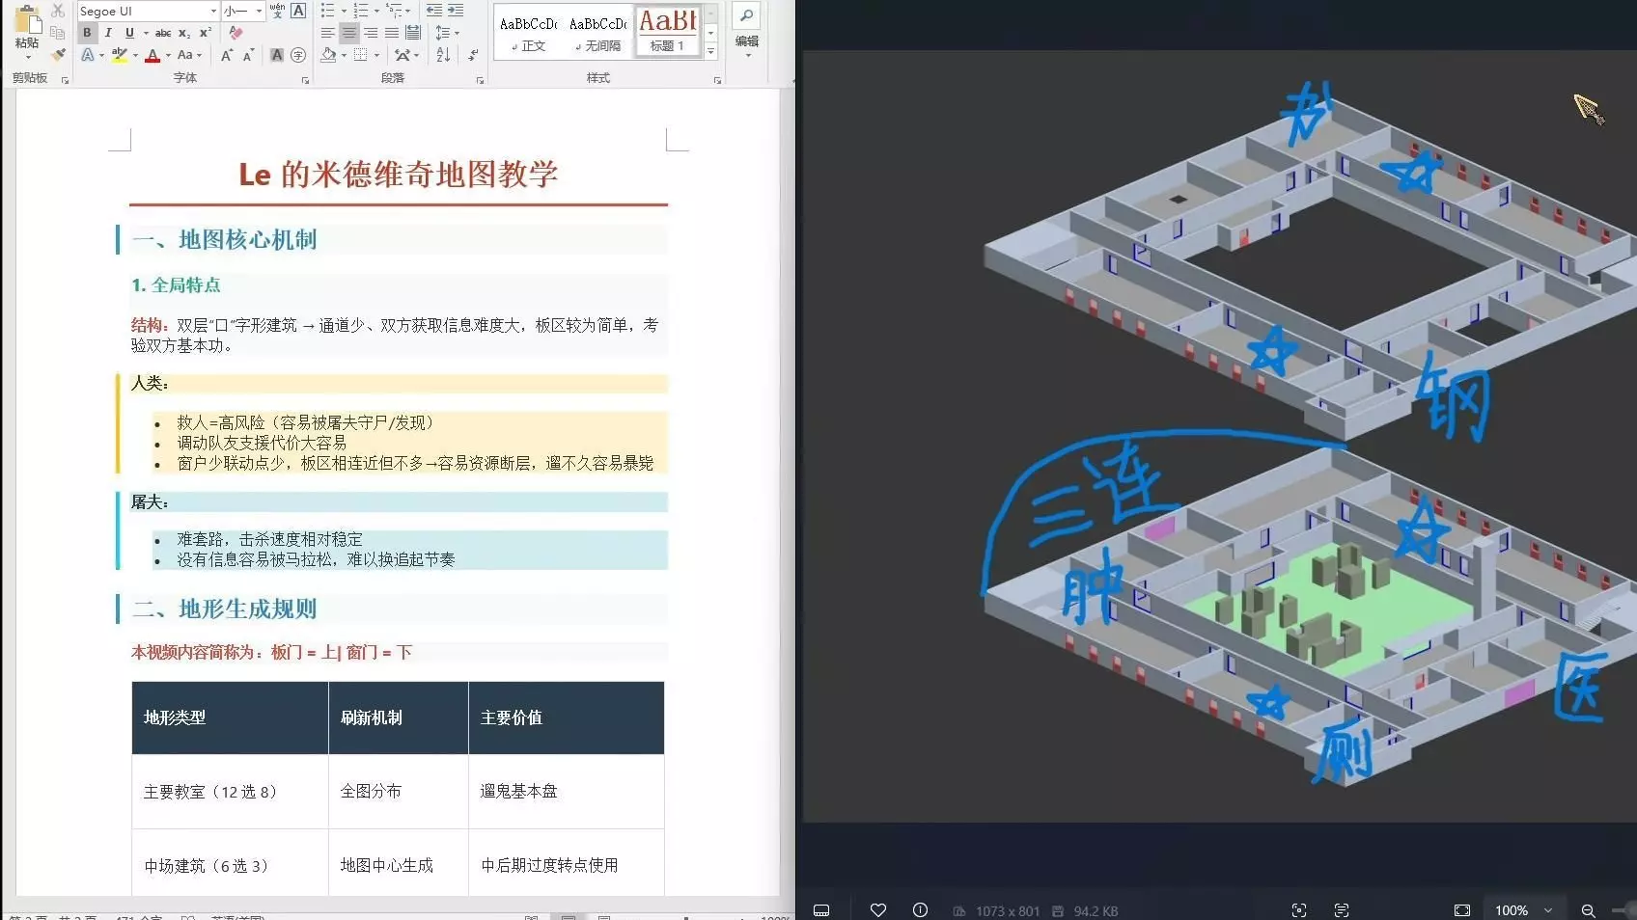Click the fit to window icon

(x=1462, y=910)
